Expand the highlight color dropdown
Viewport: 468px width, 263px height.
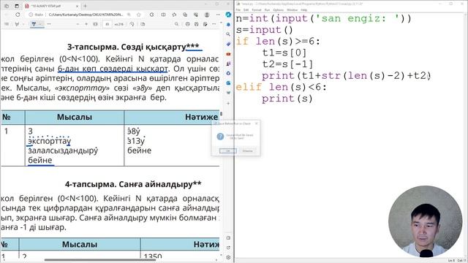pyautogui.click(x=23, y=24)
